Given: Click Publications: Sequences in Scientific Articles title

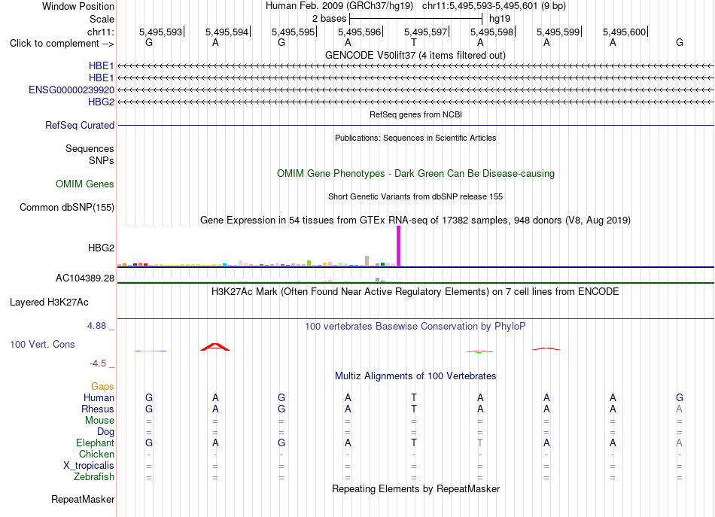Looking at the screenshot, I should [415, 138].
